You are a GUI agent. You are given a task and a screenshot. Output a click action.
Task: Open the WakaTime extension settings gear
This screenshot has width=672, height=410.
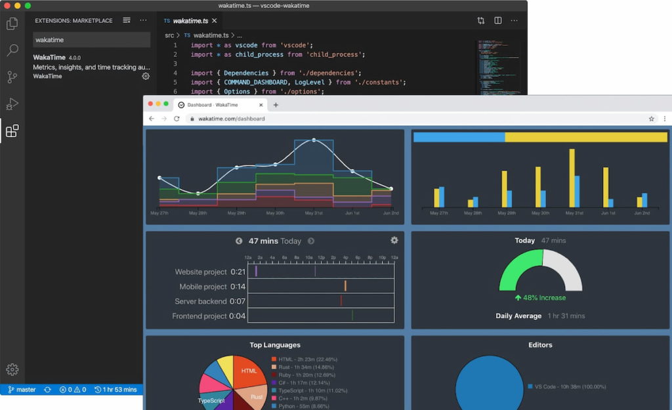point(146,76)
